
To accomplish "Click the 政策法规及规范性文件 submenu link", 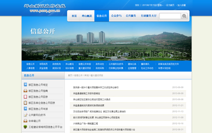I will 168,64.
